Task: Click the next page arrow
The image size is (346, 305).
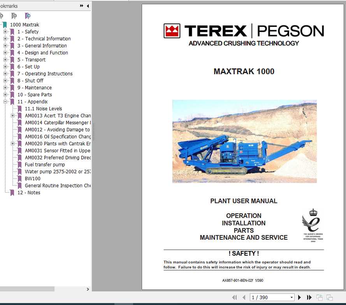Action: coord(300,297)
